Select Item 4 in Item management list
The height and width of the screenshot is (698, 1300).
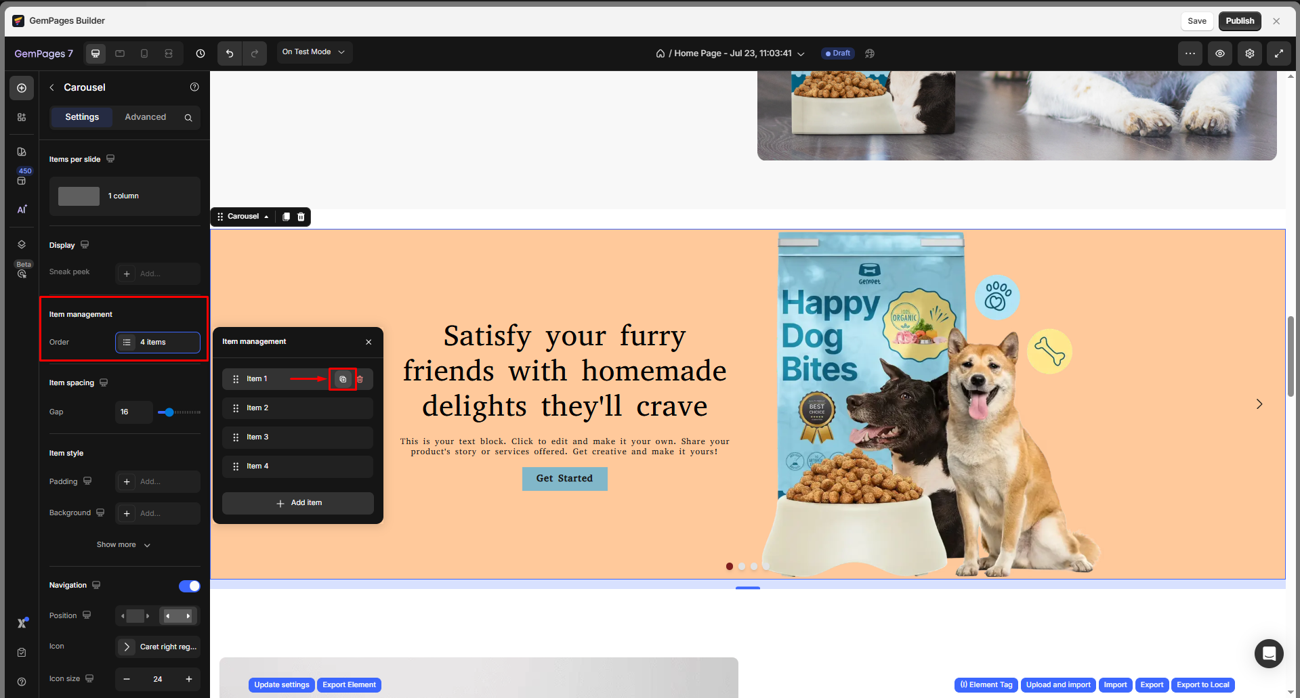[297, 466]
